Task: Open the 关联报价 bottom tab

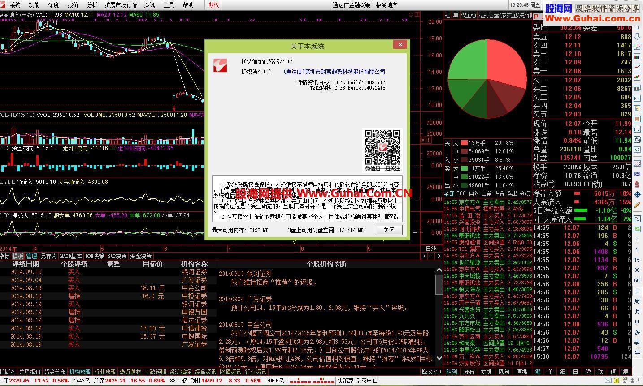Action: click(30, 372)
